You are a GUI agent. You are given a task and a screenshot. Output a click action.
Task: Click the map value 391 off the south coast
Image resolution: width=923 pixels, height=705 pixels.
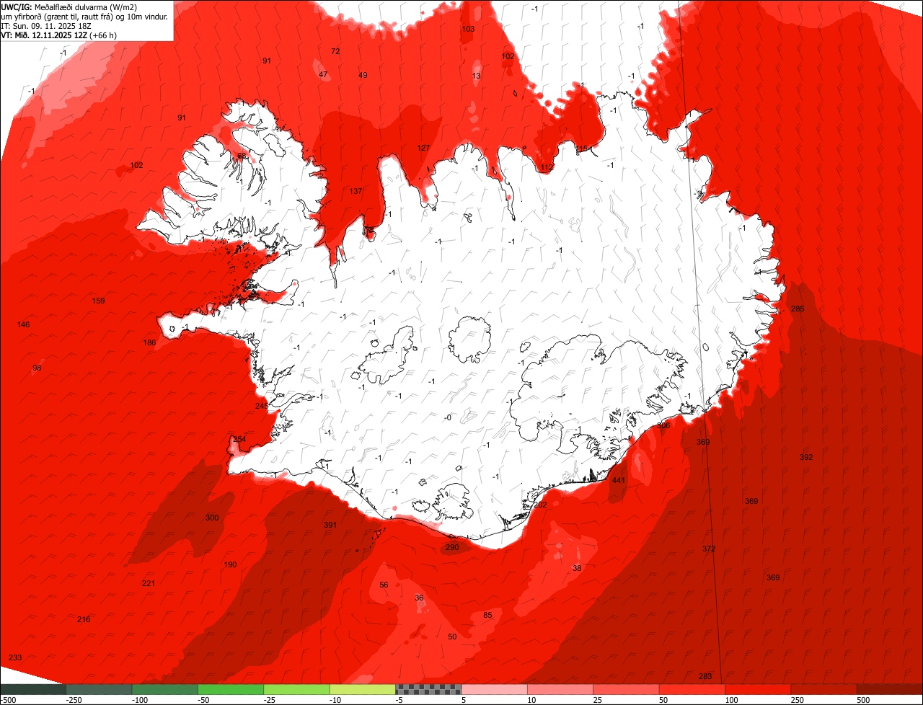click(x=330, y=525)
